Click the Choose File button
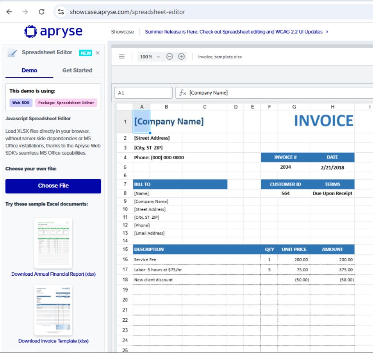 (x=53, y=186)
